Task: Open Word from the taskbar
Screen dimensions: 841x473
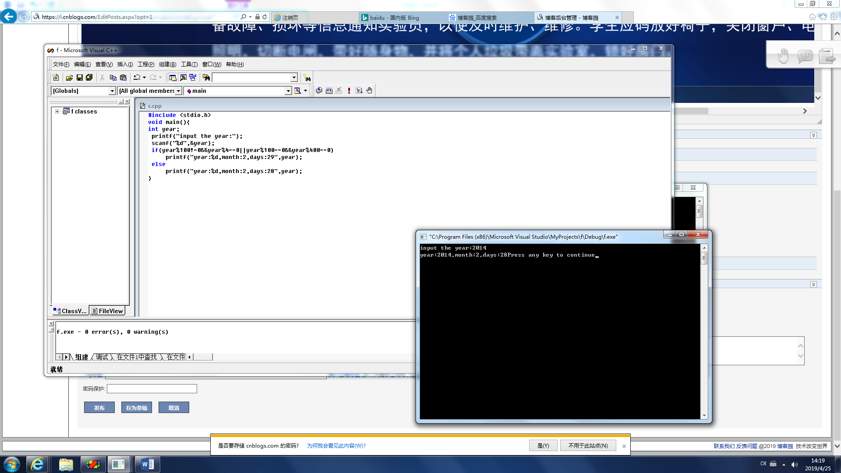Action: point(148,464)
